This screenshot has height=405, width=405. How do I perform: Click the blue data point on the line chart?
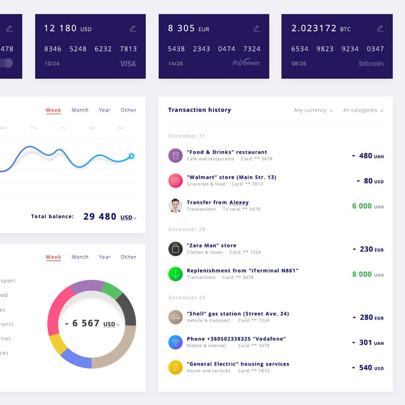pos(131,156)
